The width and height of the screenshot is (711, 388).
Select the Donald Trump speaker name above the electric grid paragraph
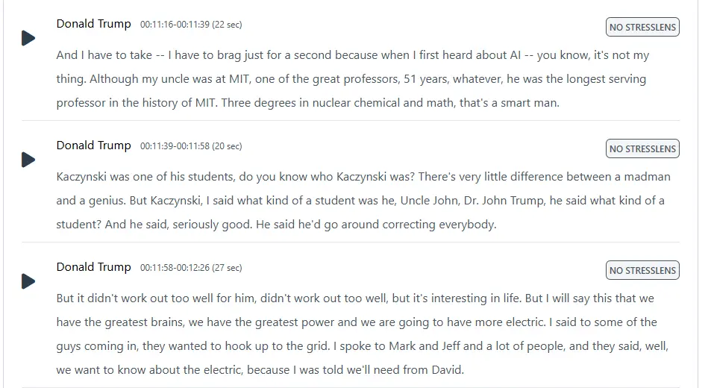(x=93, y=267)
